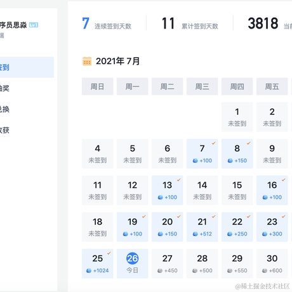
Task: Select calendar day 4
Action: click(x=98, y=154)
